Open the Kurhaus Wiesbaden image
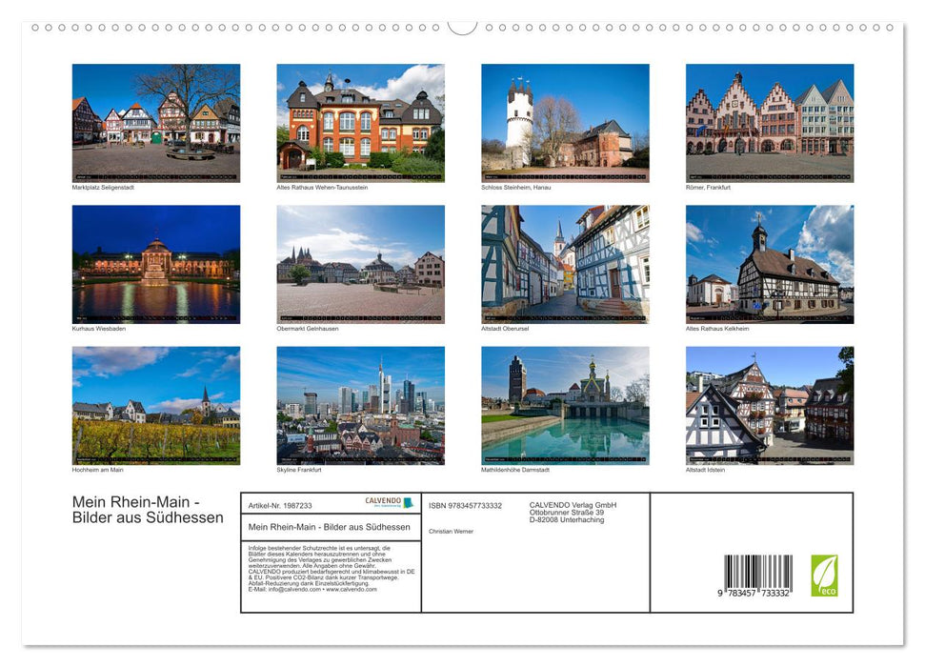The image size is (925, 667). point(154,264)
